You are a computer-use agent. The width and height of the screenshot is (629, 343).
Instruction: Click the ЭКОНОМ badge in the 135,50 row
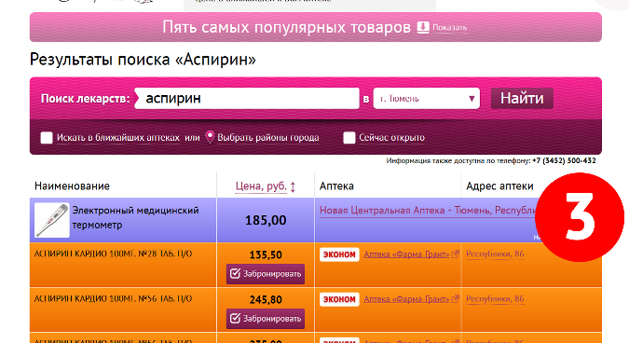339,254
